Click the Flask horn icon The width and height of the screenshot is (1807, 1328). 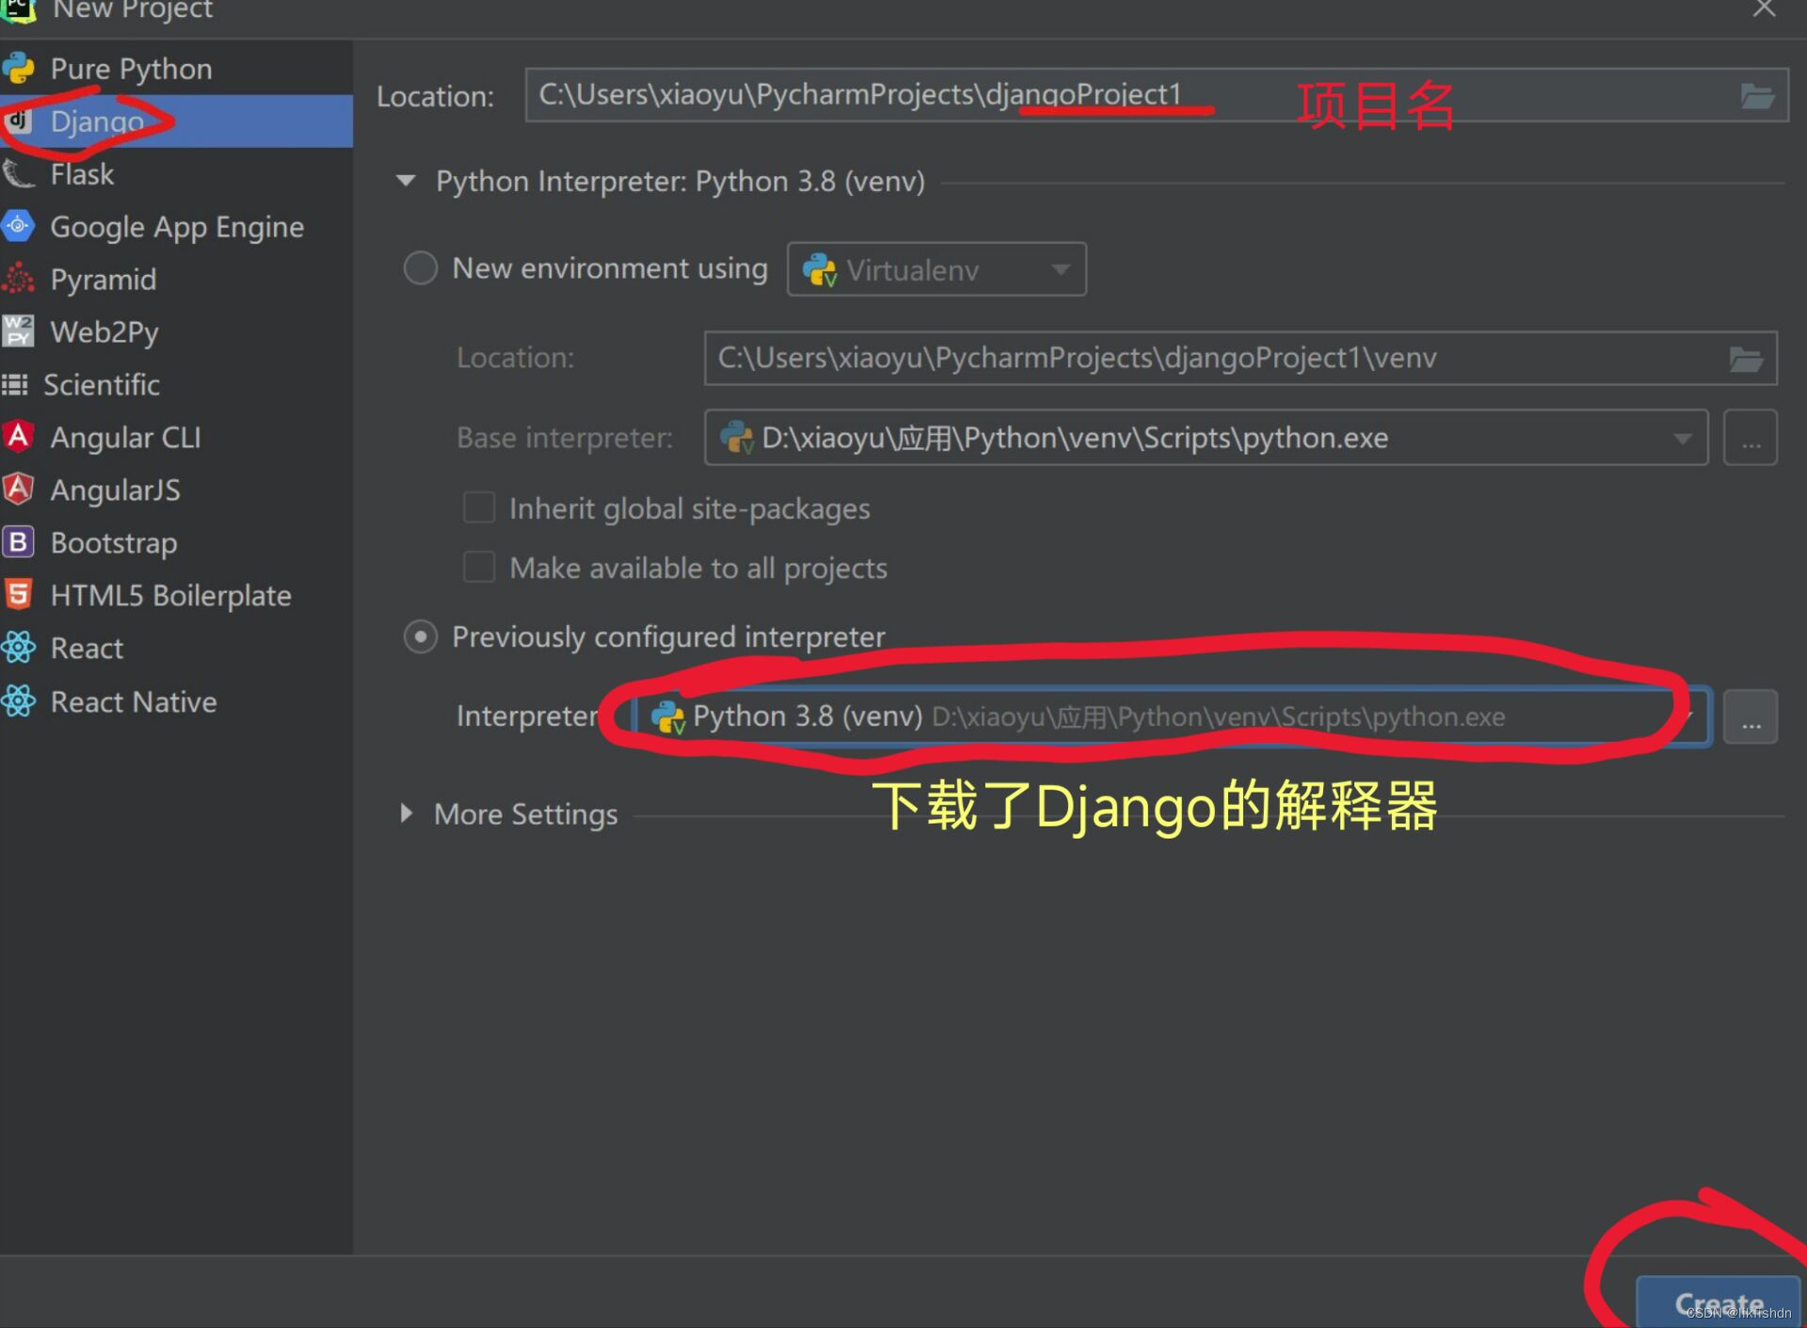point(18,174)
